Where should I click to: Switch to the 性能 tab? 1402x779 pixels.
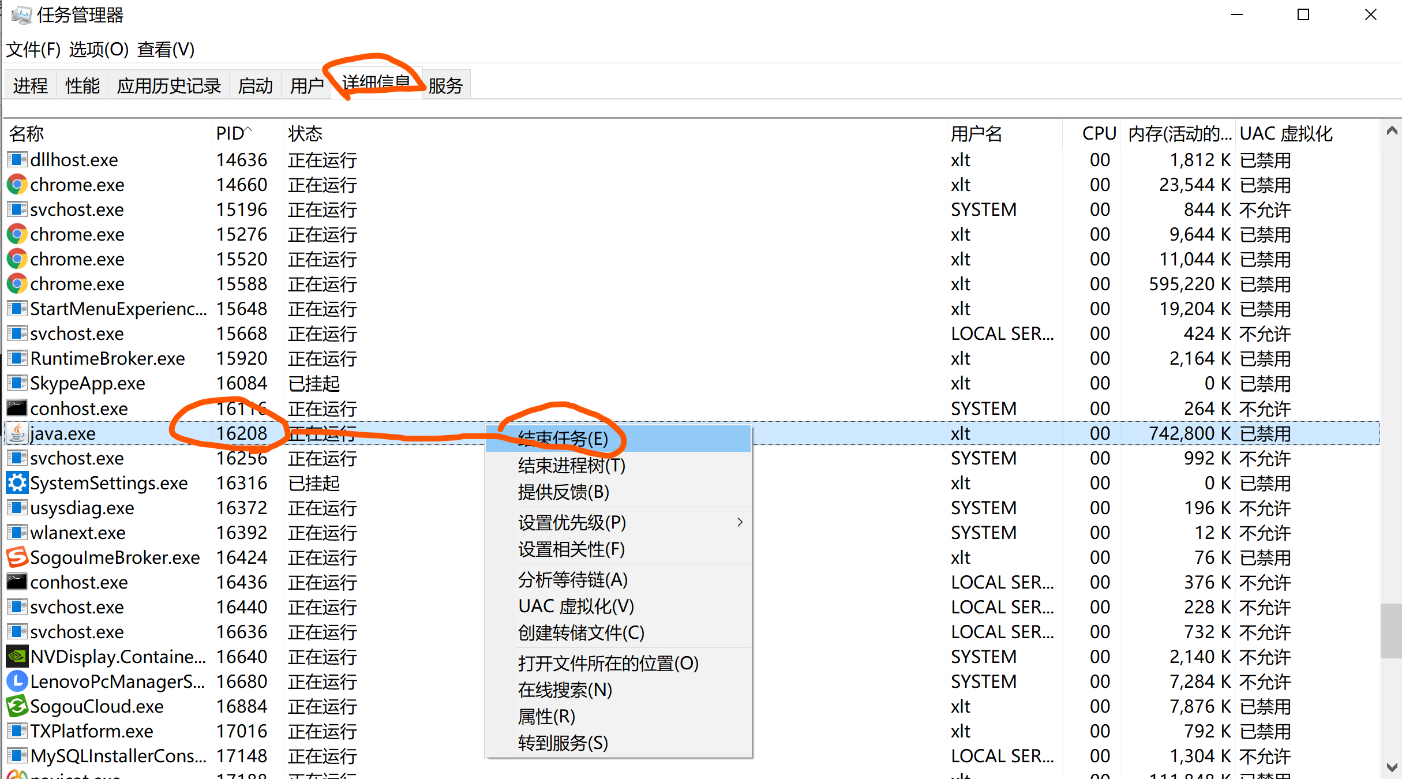[x=83, y=86]
